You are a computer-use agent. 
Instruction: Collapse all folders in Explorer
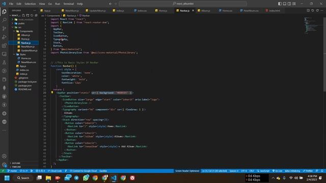(36, 15)
